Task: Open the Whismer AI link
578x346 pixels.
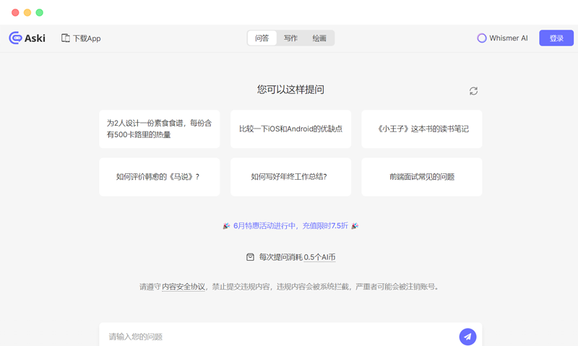Action: 502,38
